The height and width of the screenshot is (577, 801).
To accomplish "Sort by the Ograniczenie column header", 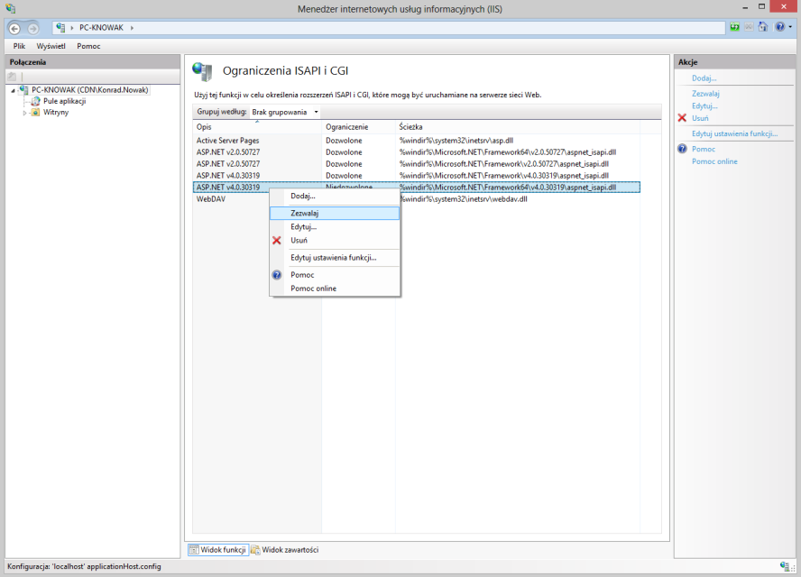I will [x=359, y=126].
